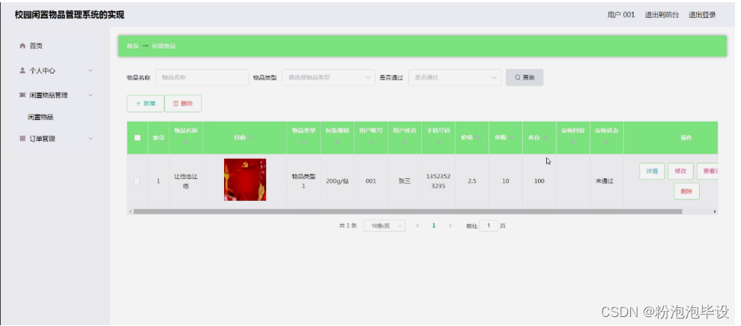Tick the checkbox for row 1
Image resolution: width=741 pixels, height=326 pixels.
click(137, 181)
